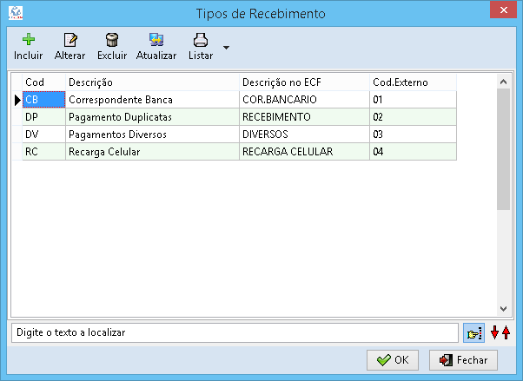The image size is (523, 381).
Task: Click the grid scrollbar down arrow
Action: tap(503, 309)
